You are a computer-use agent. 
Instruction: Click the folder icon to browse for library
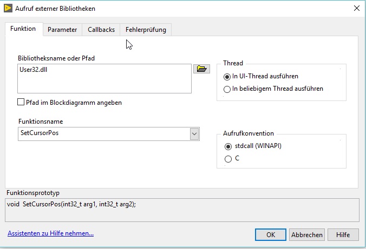201,69
